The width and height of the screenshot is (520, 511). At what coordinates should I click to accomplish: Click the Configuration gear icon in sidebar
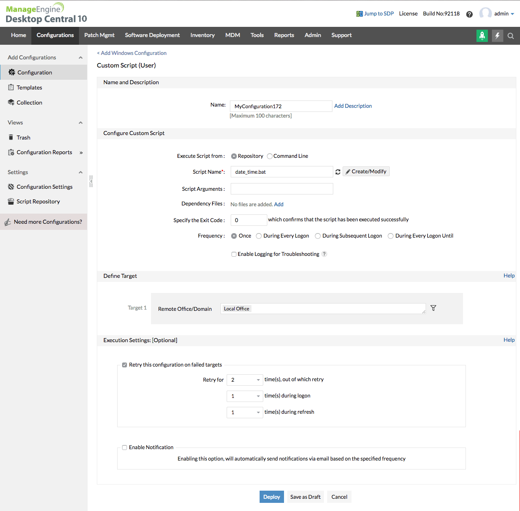click(12, 72)
